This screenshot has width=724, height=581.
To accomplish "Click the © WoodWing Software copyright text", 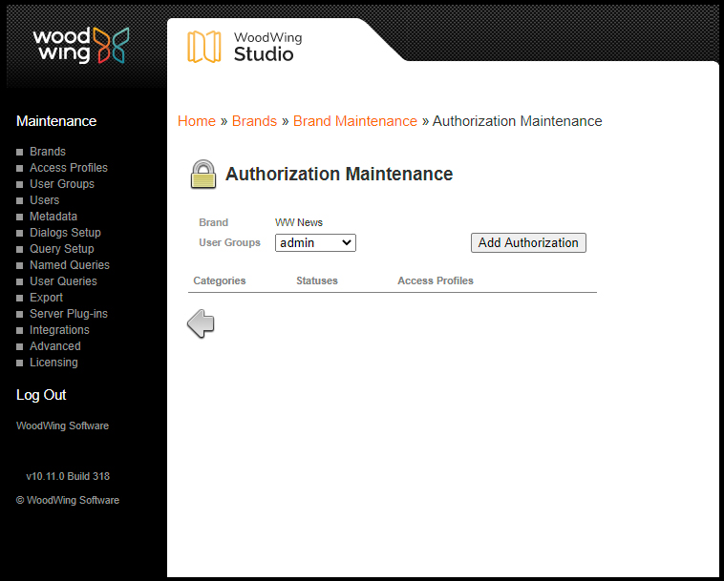I will click(x=68, y=500).
